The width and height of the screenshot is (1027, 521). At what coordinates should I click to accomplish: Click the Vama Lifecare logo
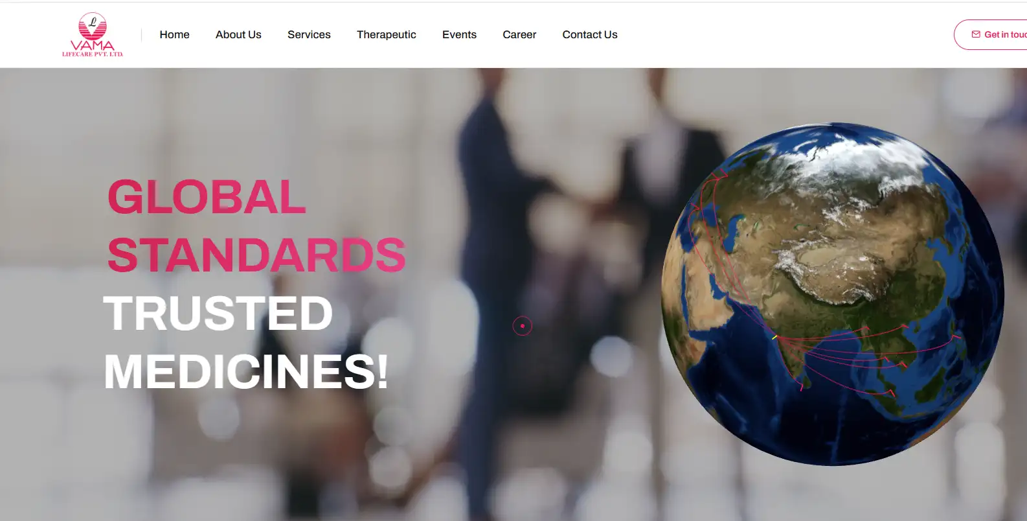tap(93, 35)
